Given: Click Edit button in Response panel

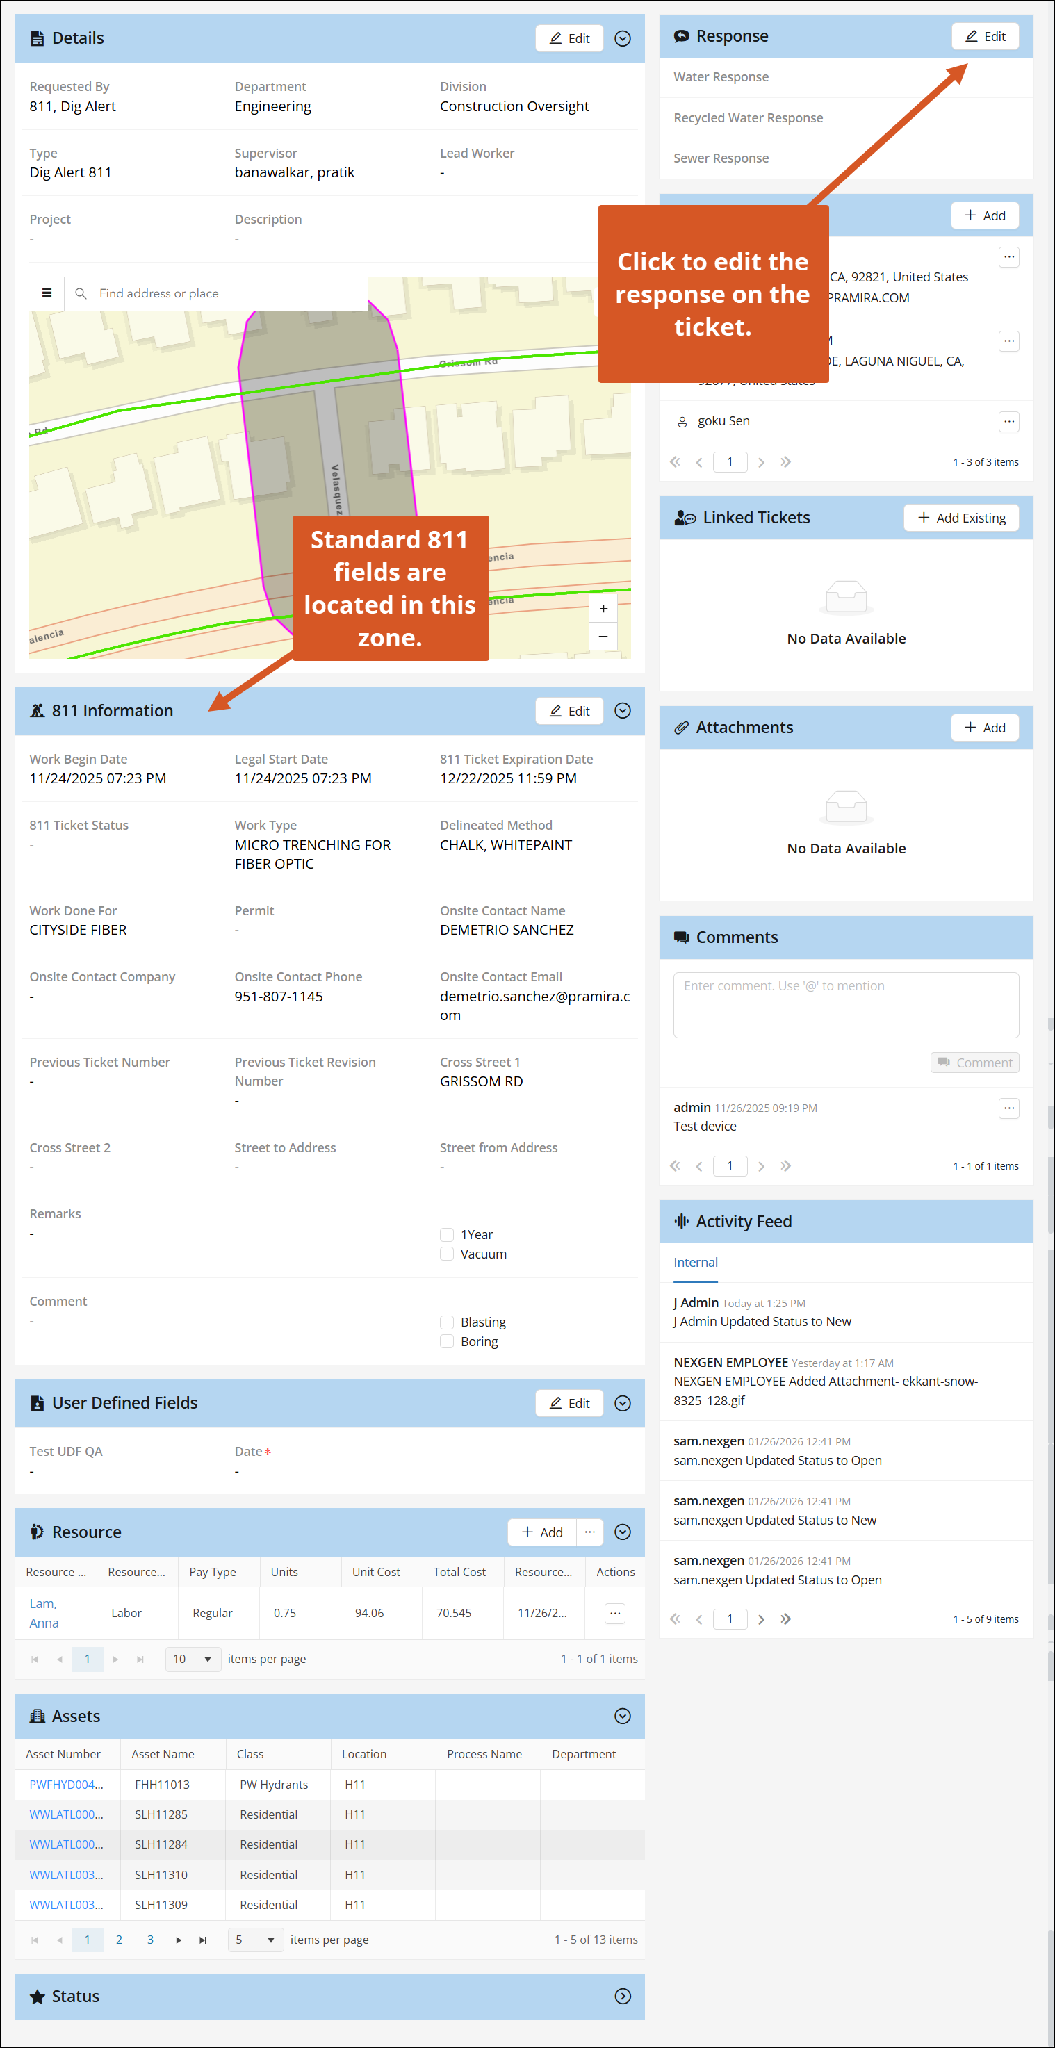Looking at the screenshot, I should [x=984, y=37].
